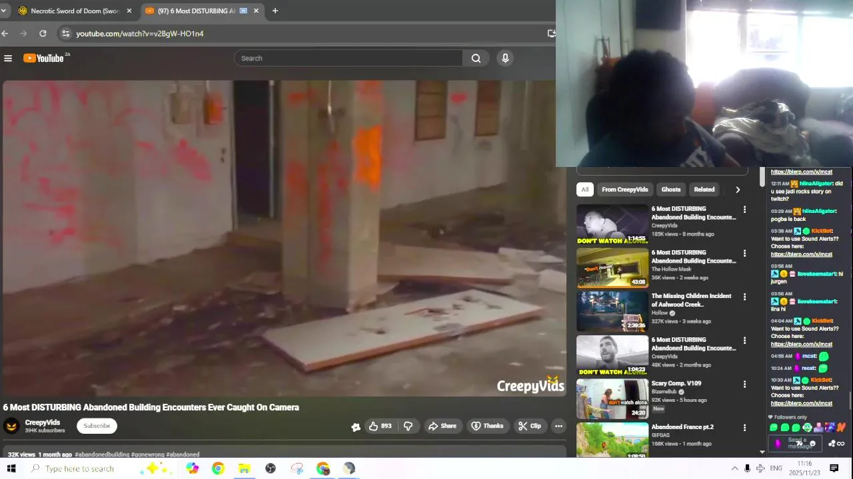Show hidden system tray icons

734,468
